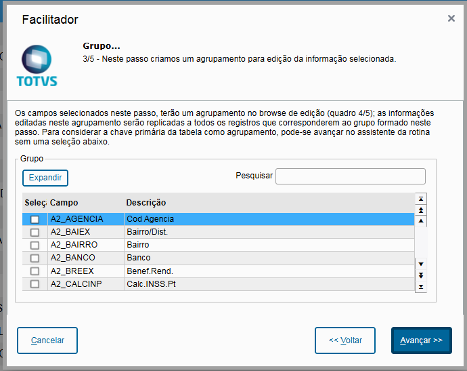Screen dimensions: 467x371
Task: Jump to last row with bottom arrow
Action: 421,287
